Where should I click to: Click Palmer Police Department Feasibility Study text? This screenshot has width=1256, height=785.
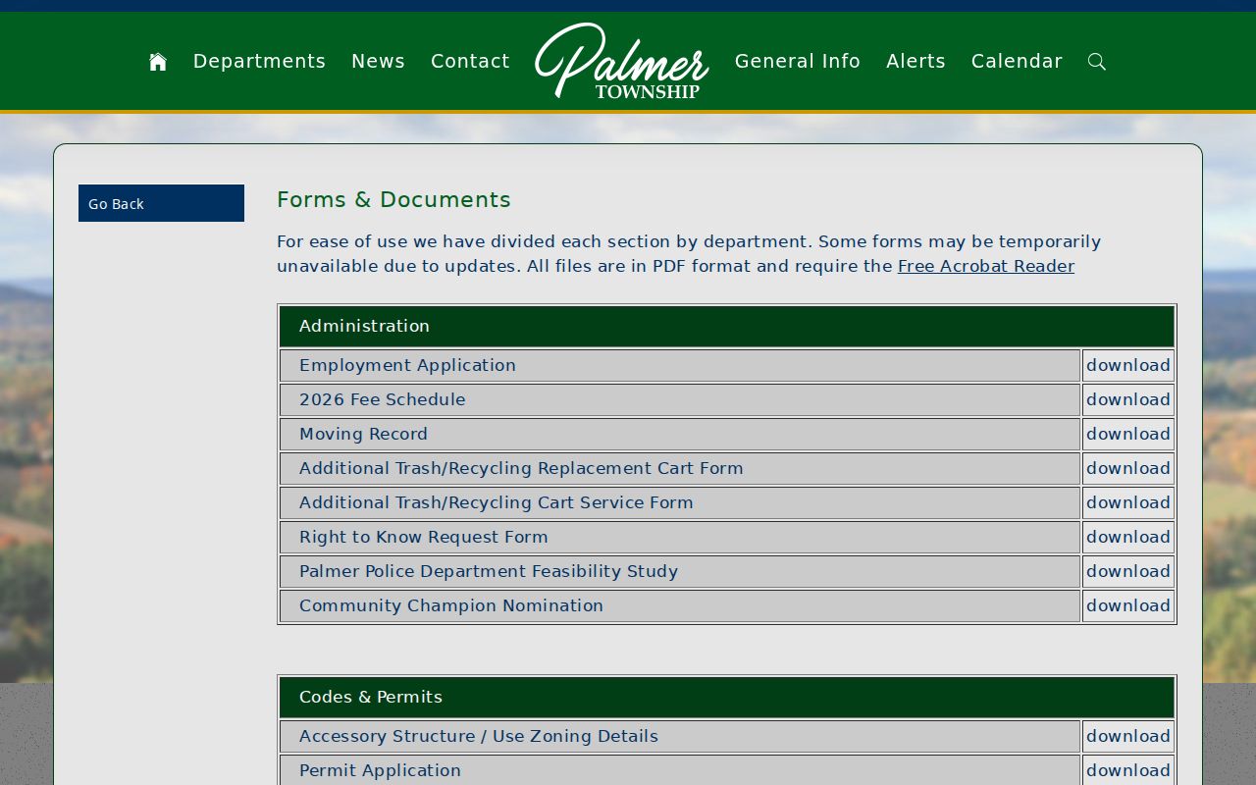pos(488,571)
